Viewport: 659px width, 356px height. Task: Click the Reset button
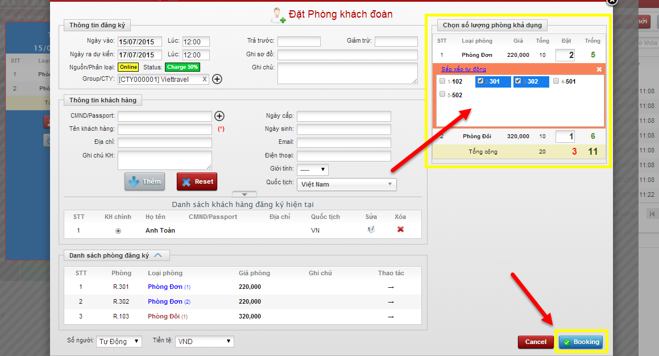pyautogui.click(x=196, y=181)
